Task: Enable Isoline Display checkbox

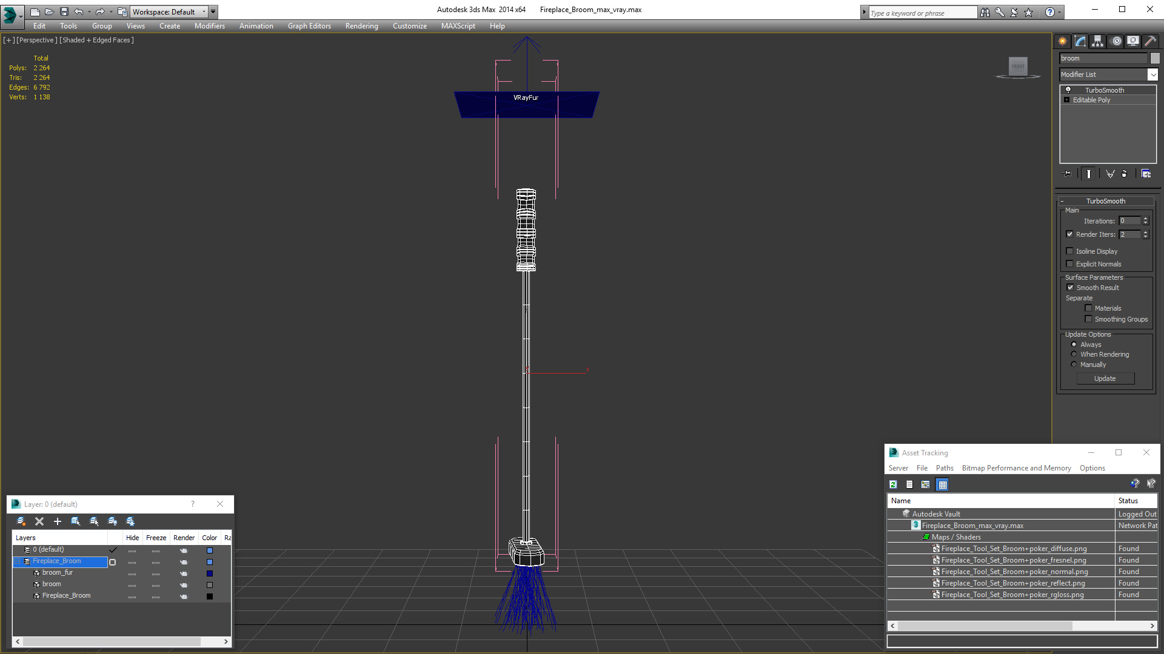Action: point(1070,251)
